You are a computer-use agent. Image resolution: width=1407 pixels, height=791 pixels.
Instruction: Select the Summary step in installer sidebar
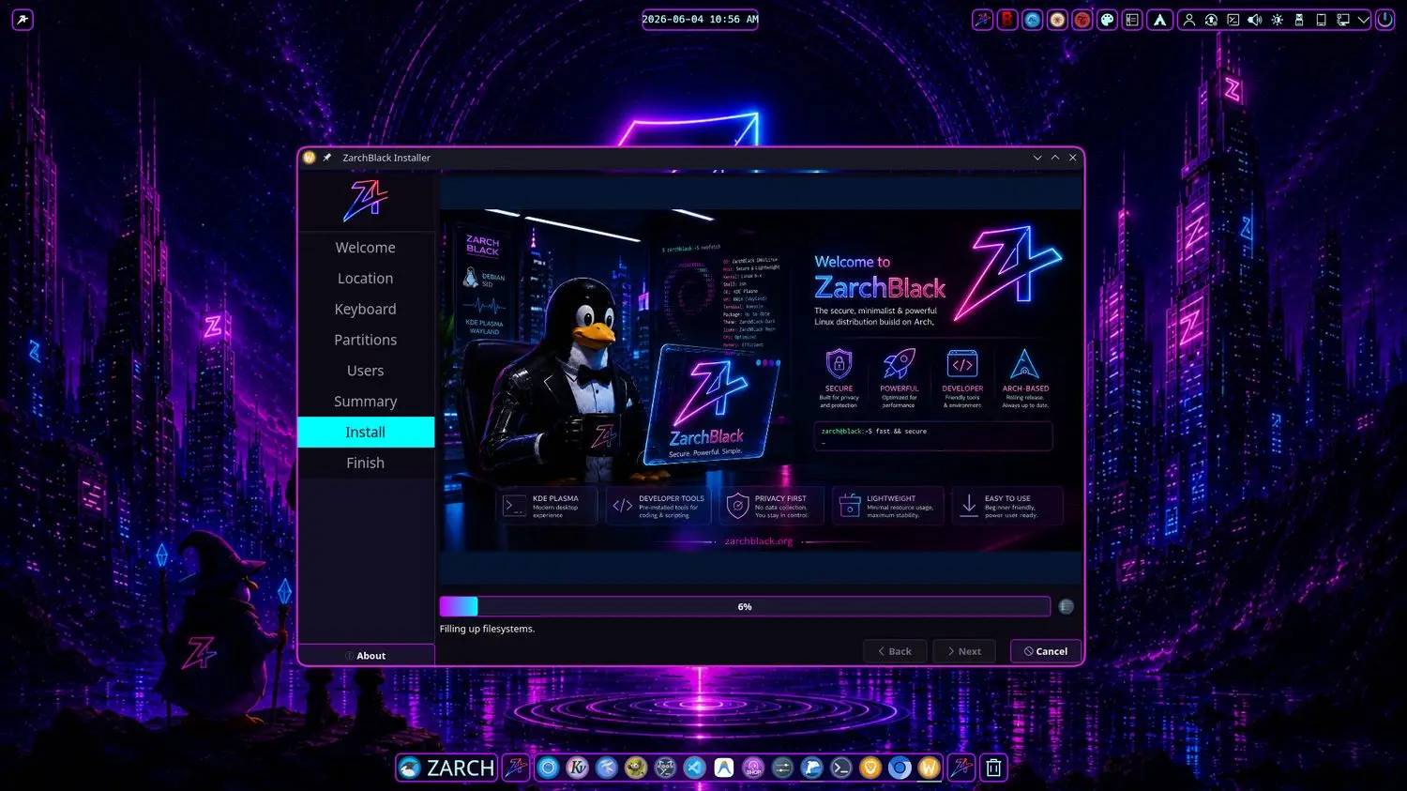tap(366, 402)
